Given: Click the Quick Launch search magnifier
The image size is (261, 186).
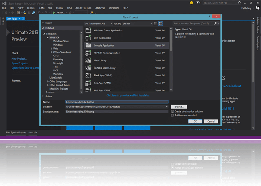Looking at the screenshot, I should click(239, 3).
